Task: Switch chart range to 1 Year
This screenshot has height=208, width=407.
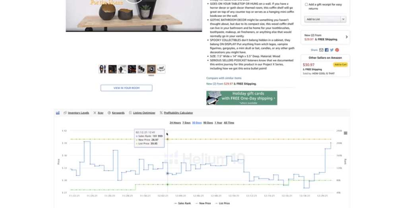Action: click(218, 123)
